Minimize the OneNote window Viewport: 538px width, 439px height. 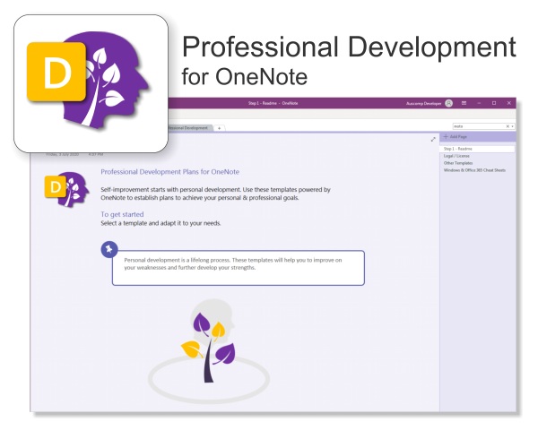479,103
